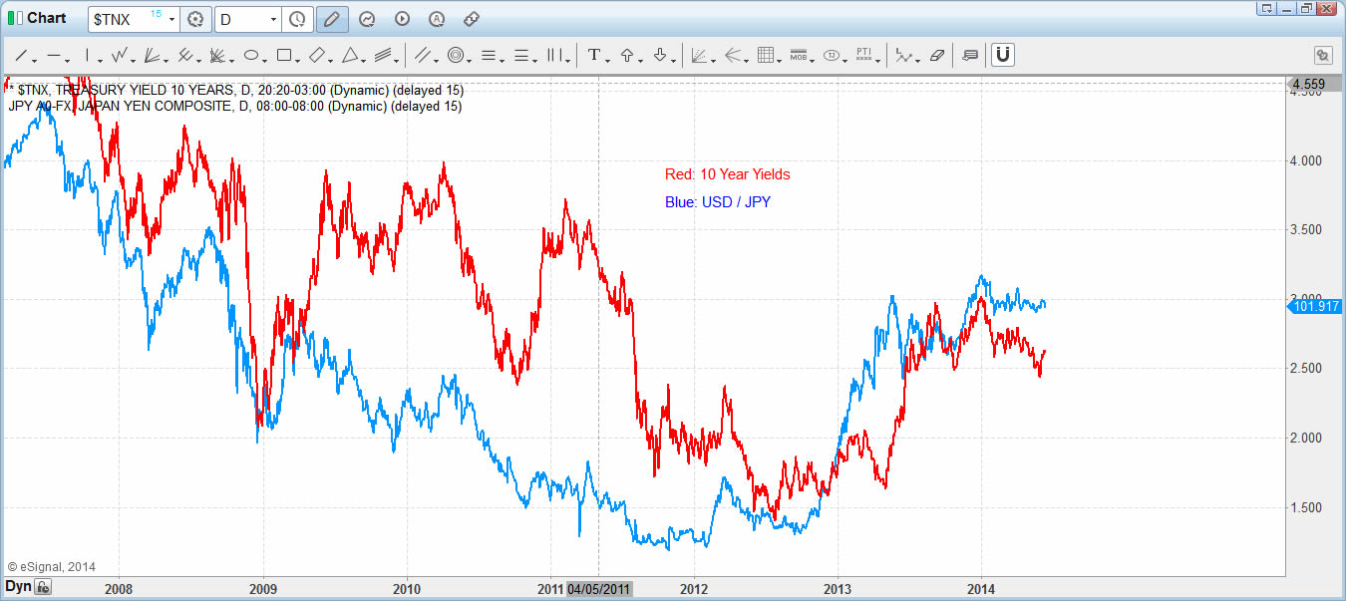Select the up arrow marker tool
This screenshot has width=1346, height=601.
tap(627, 56)
